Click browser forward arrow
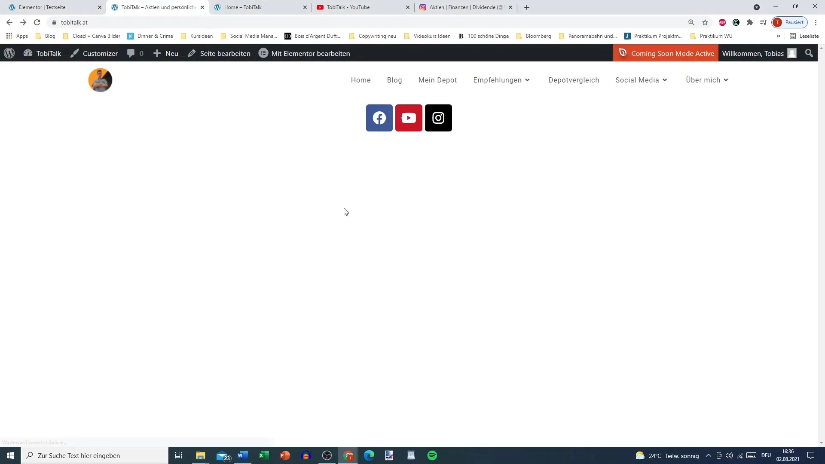Viewport: 825px width, 464px height. pos(23,22)
